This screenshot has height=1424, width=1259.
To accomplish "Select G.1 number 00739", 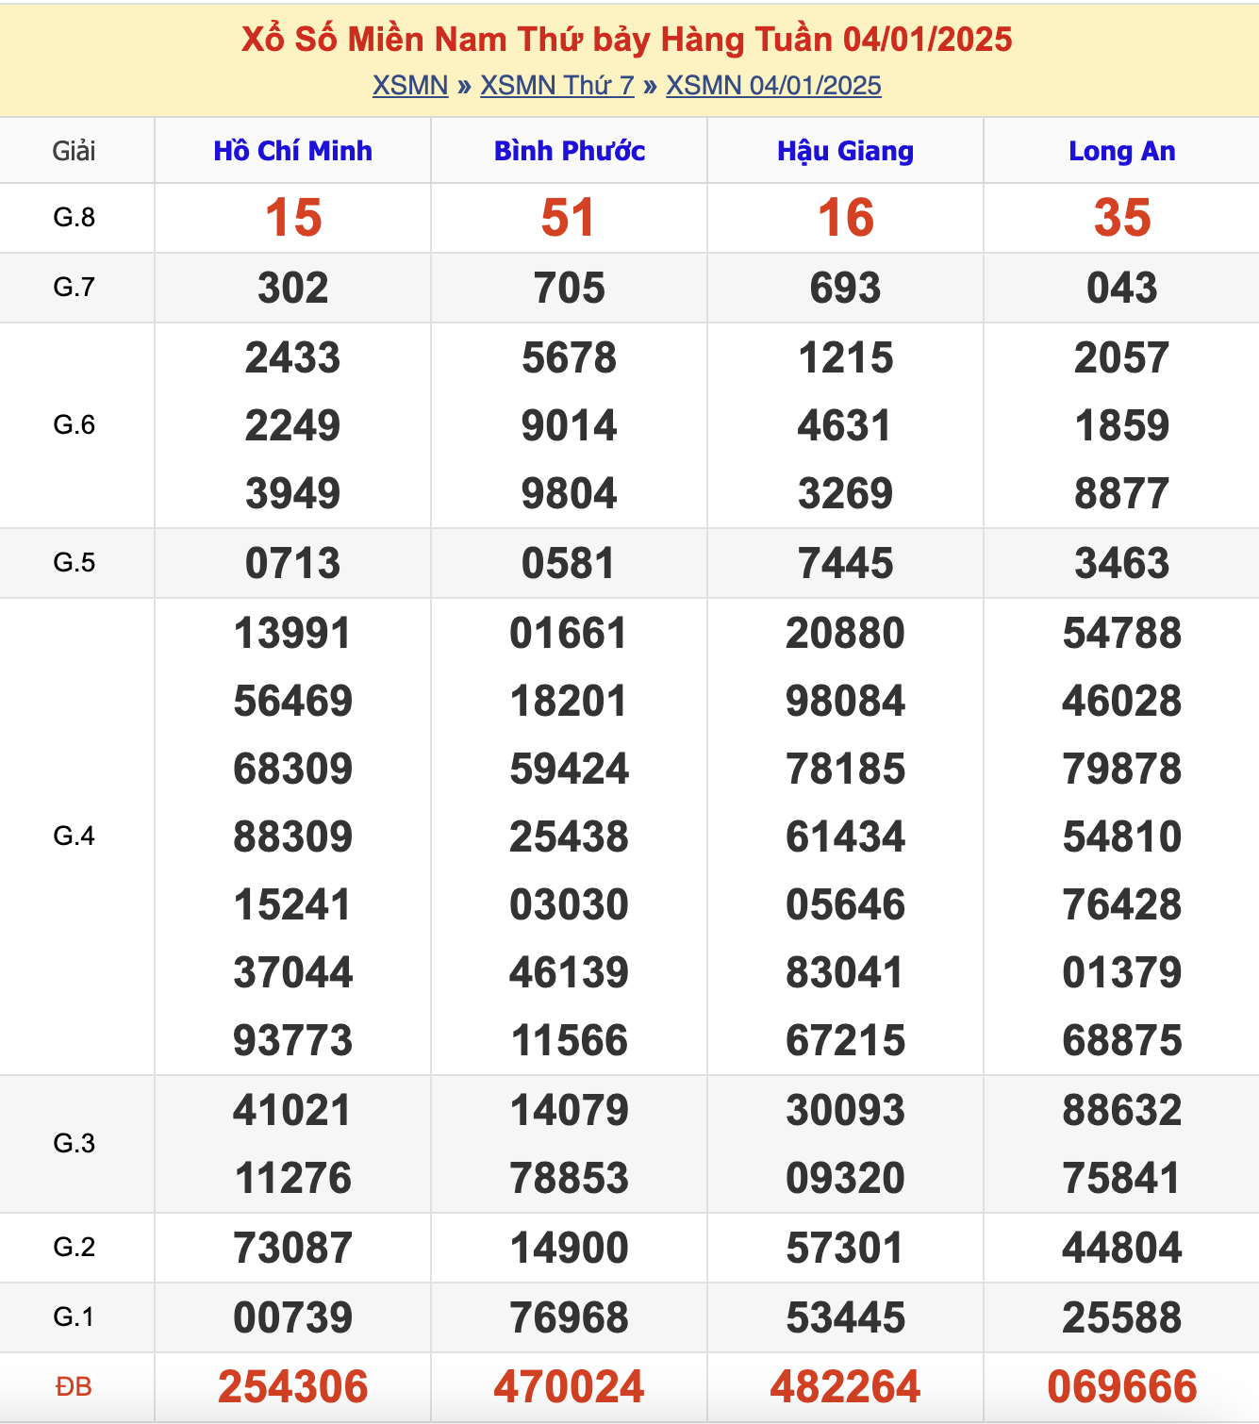I will click(293, 1317).
